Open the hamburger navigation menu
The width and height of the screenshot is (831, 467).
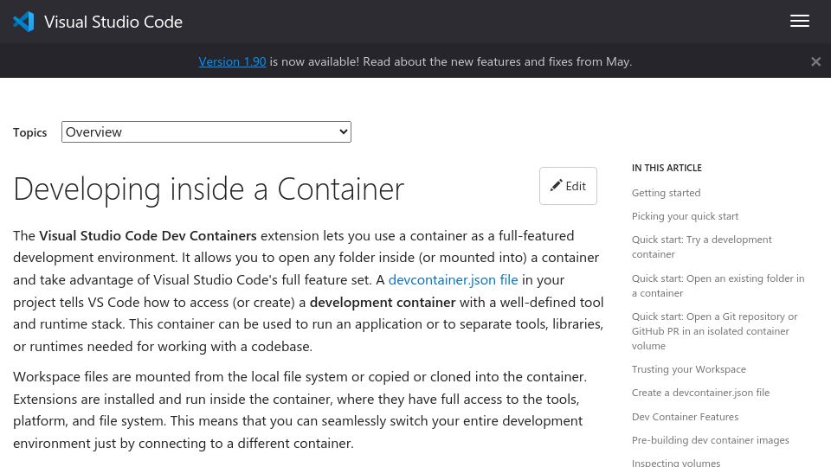(799, 21)
